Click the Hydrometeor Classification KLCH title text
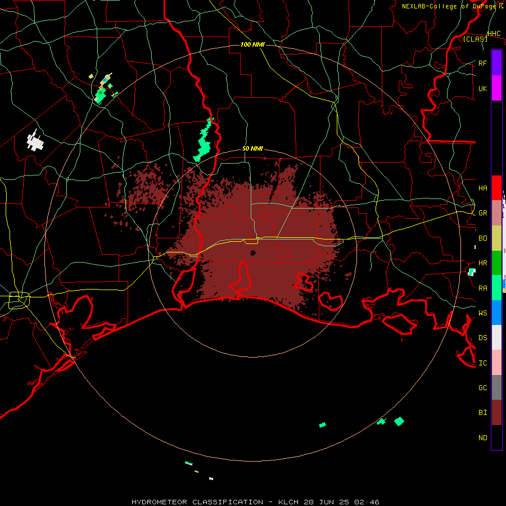This screenshot has width=506, height=506. coord(255,502)
